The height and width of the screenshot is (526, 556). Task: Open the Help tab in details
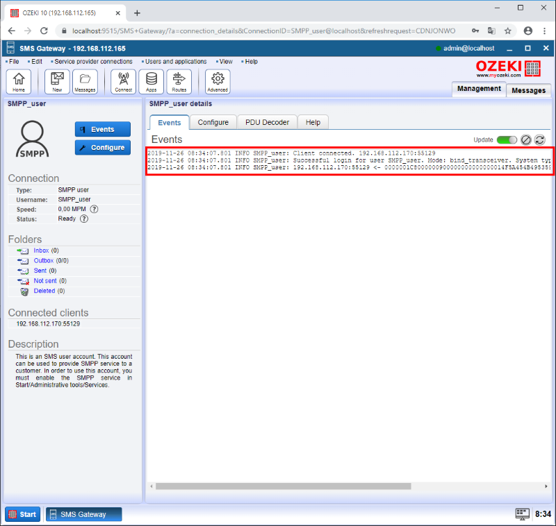[x=313, y=122]
